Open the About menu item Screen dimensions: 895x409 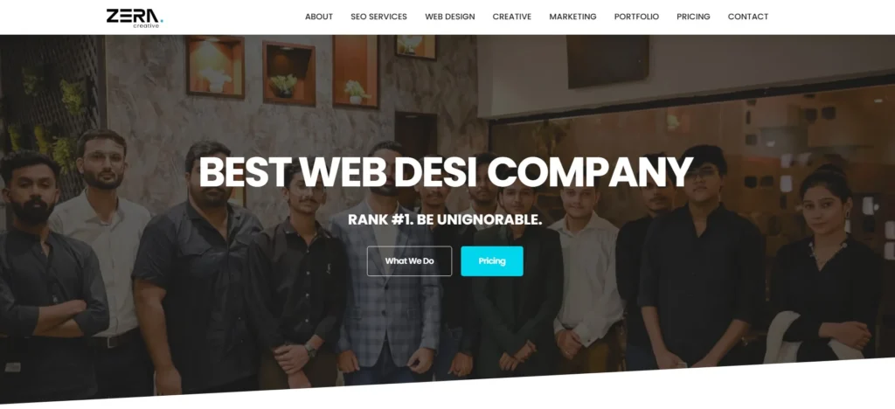click(x=318, y=17)
